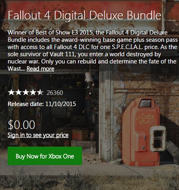Click the 26360 ratings count

pos(55,93)
